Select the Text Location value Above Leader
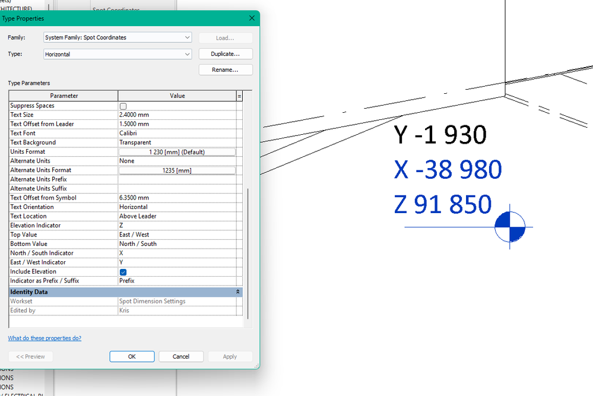 (x=177, y=216)
